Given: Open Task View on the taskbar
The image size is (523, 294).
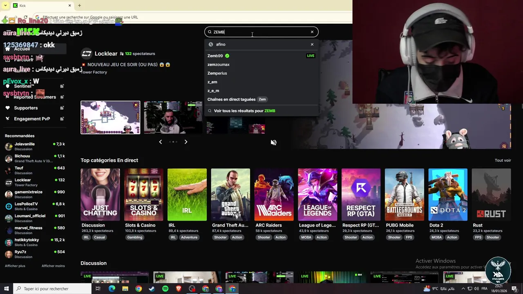Looking at the screenshot, I should pyautogui.click(x=98, y=289).
